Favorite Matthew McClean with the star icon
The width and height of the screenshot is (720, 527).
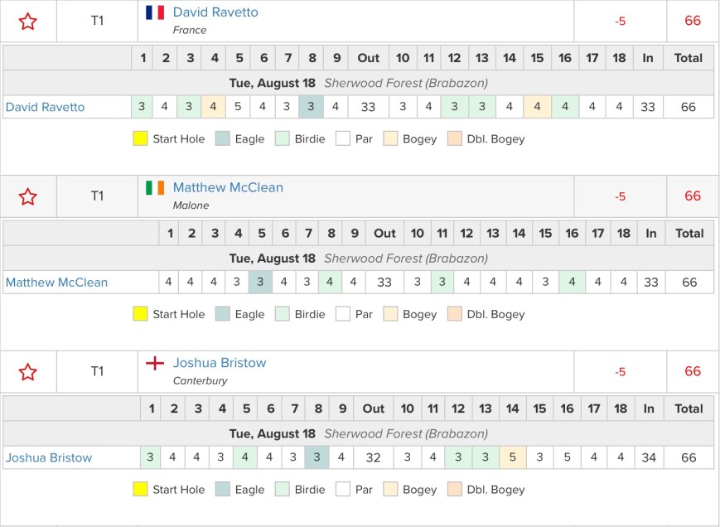tap(28, 197)
